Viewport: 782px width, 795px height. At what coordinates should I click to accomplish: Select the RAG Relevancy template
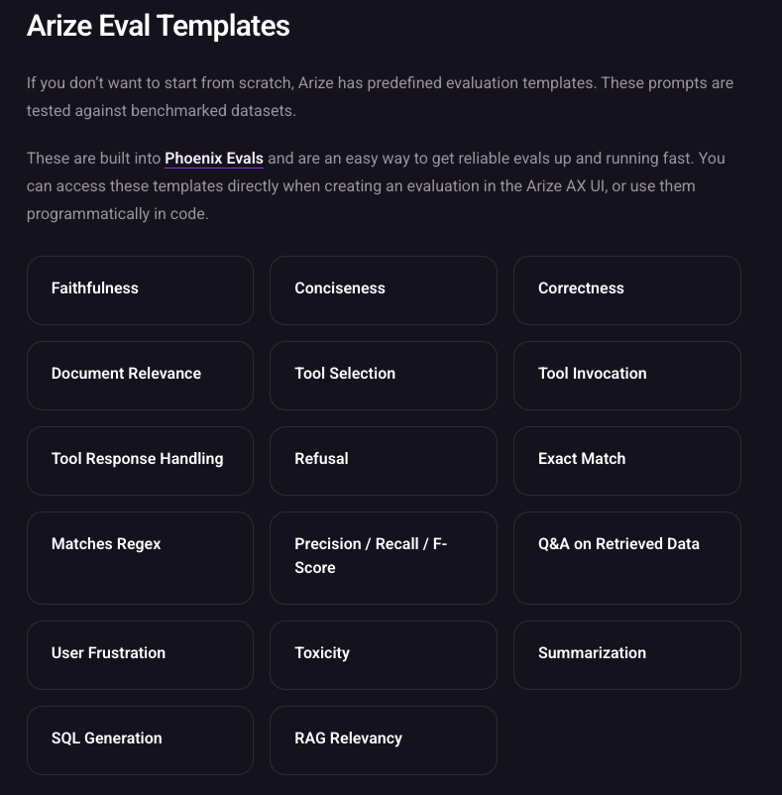click(383, 739)
